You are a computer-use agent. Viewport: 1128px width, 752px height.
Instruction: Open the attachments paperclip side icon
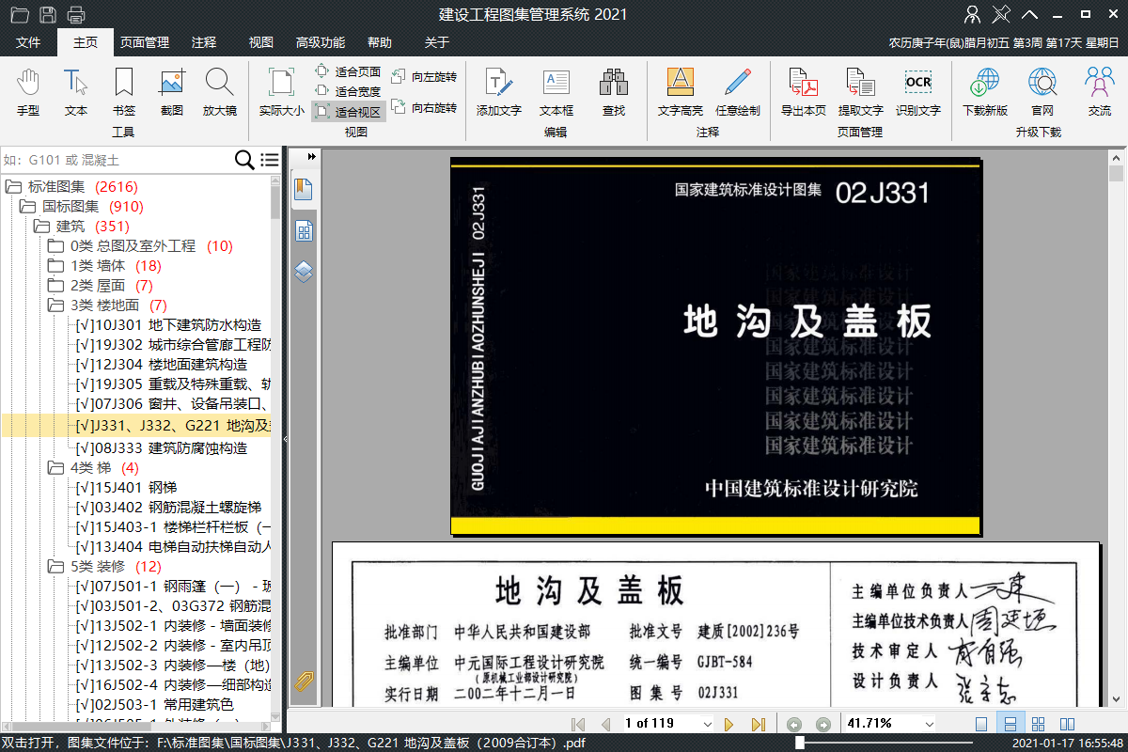point(304,681)
